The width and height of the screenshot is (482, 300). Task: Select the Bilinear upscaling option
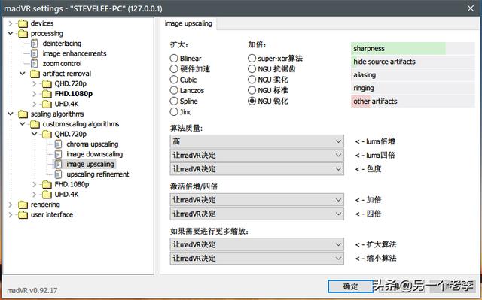174,59
